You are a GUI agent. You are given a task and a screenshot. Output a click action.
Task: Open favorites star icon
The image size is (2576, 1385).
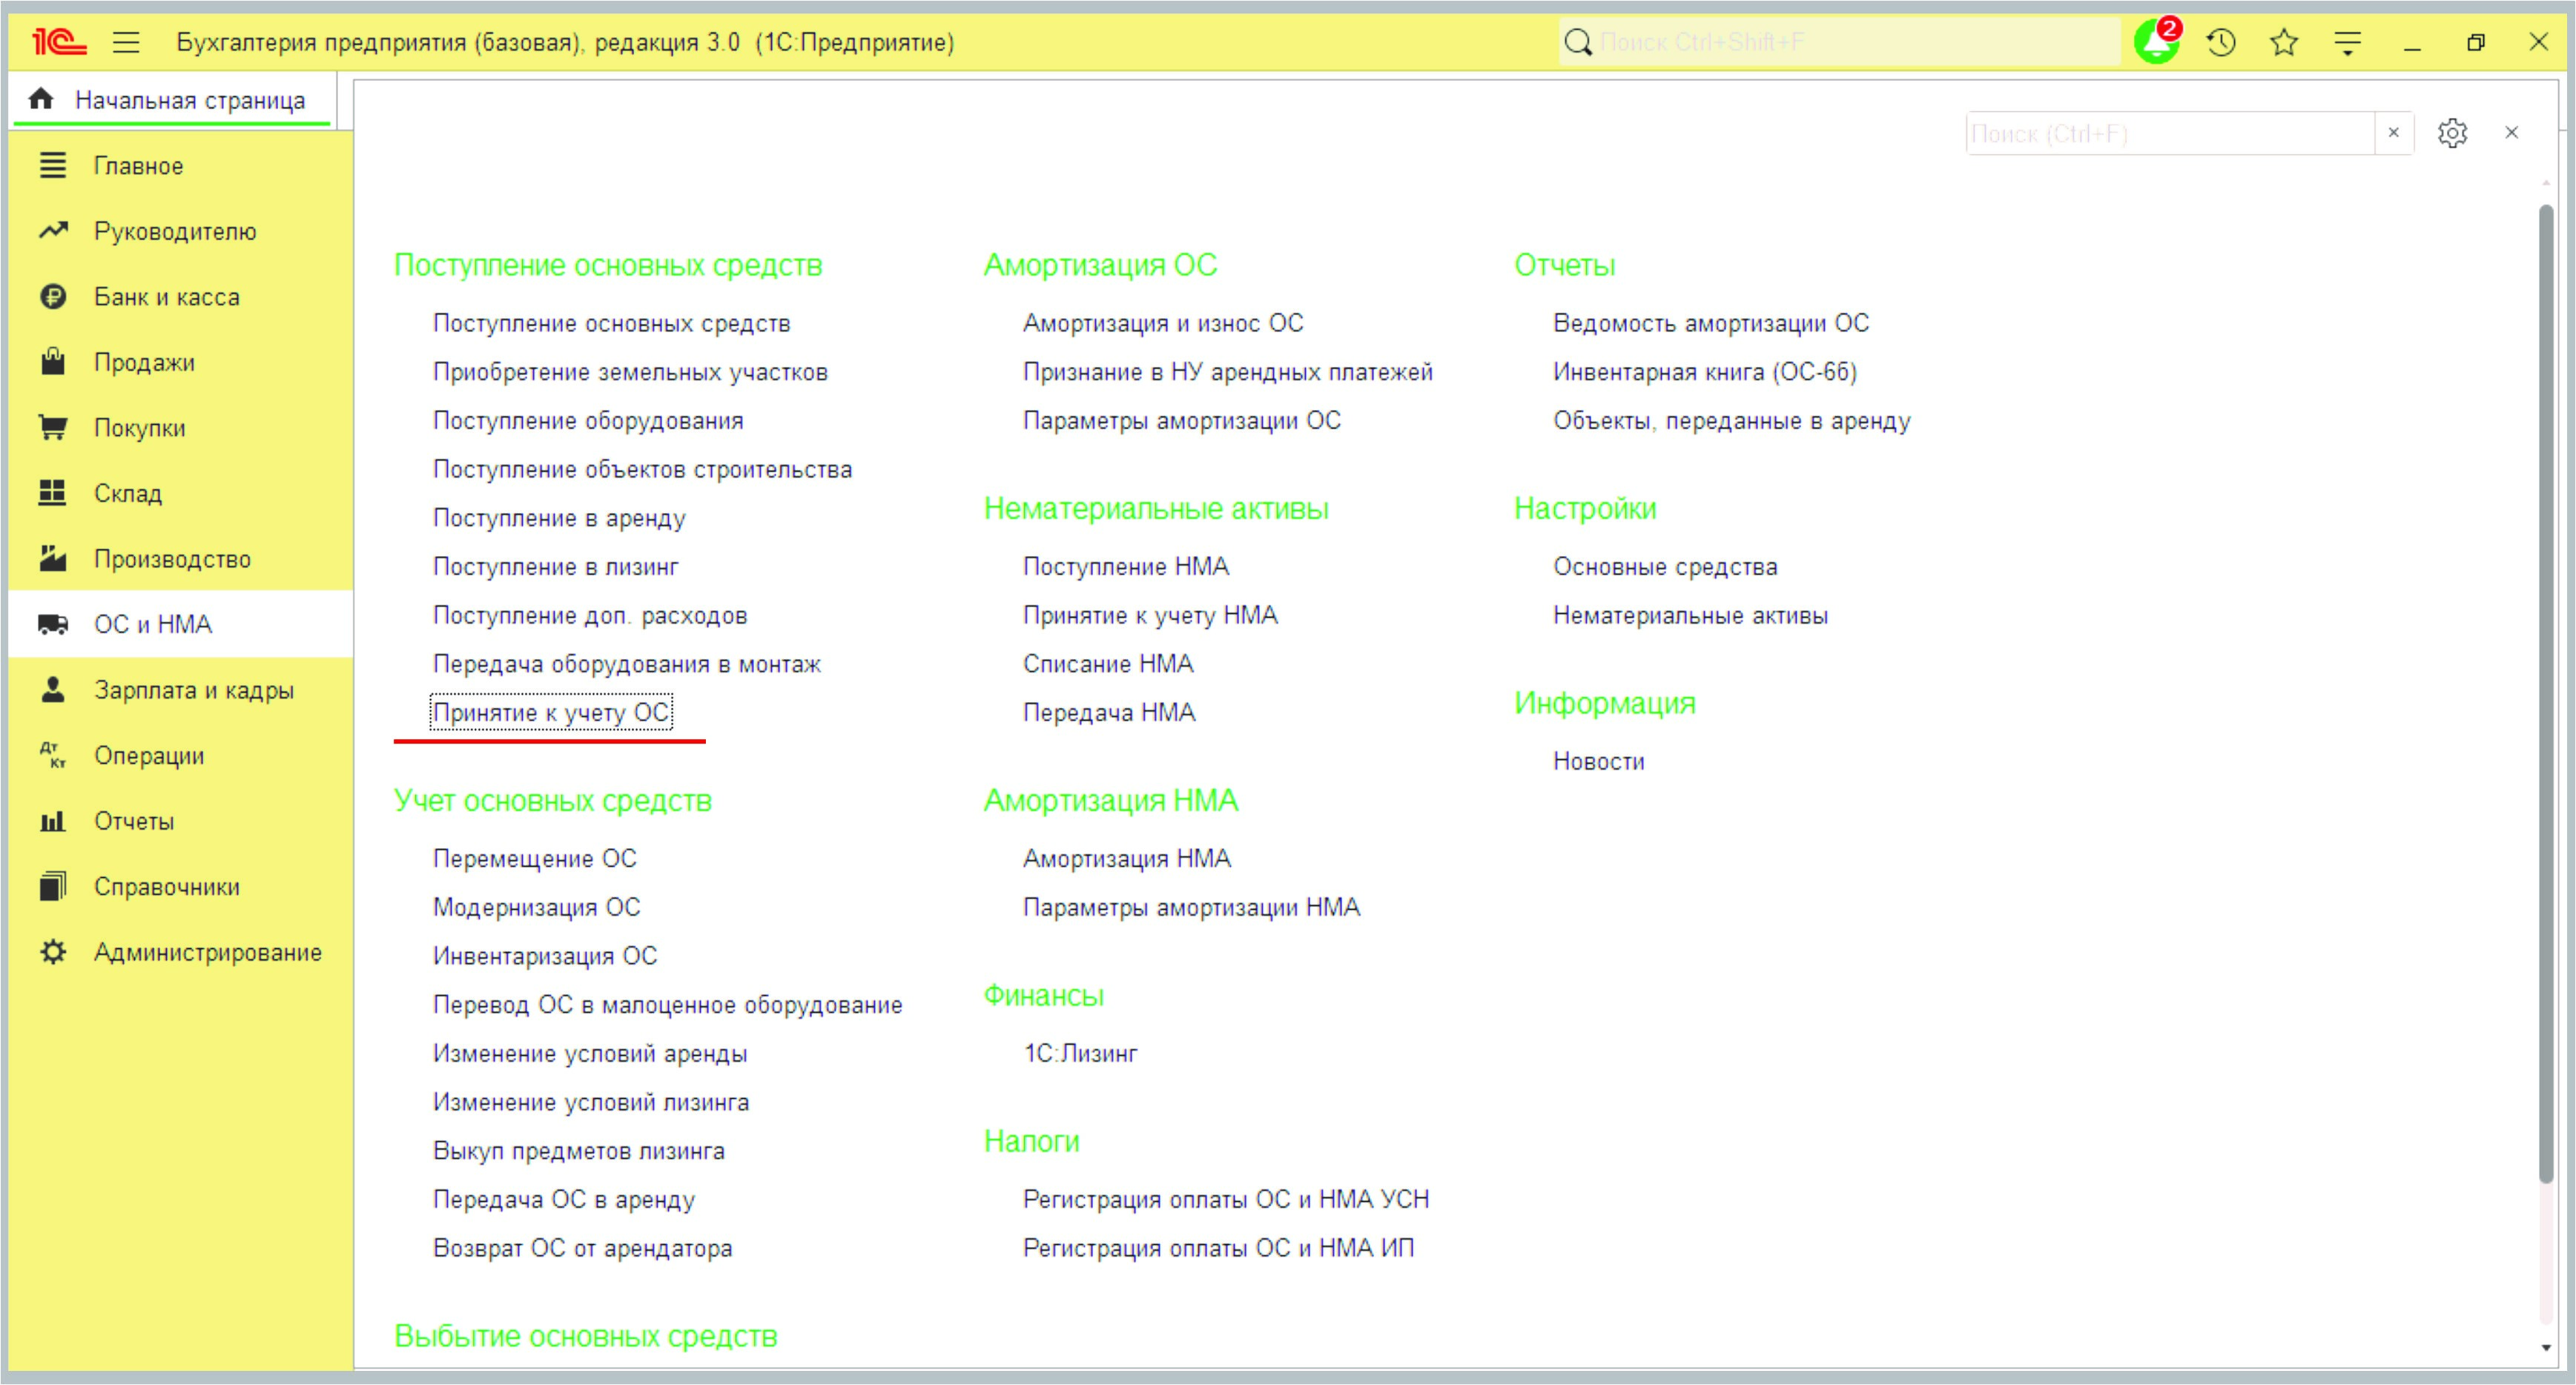[2284, 42]
